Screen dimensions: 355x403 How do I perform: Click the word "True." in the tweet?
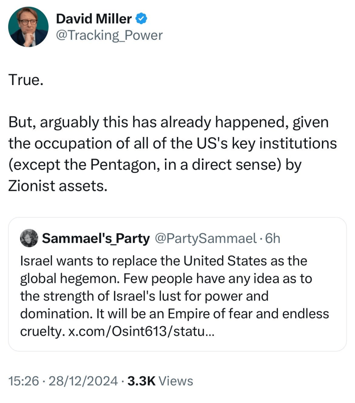(25, 81)
